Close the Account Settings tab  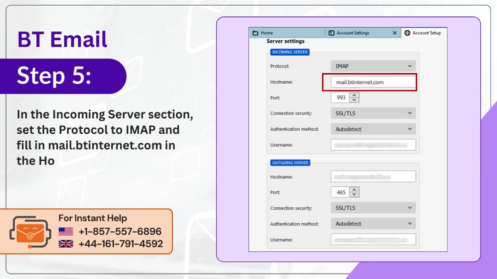click(395, 33)
